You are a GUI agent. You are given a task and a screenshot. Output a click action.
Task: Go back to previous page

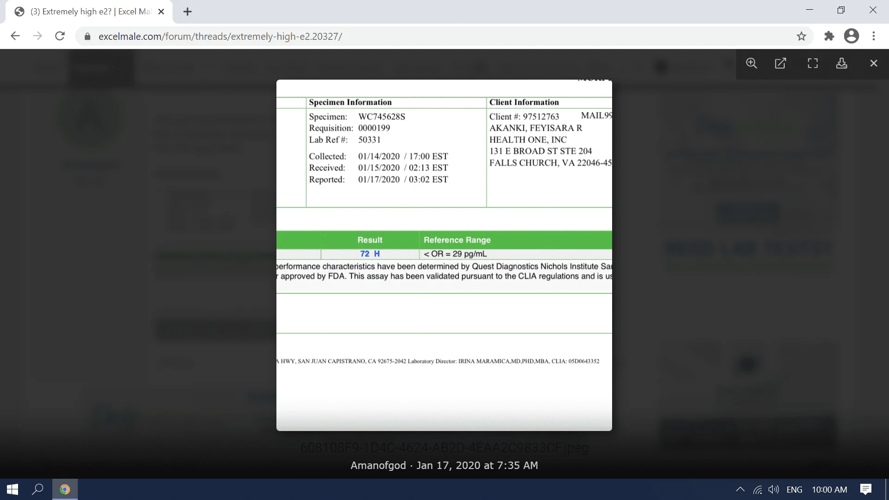pyautogui.click(x=15, y=36)
